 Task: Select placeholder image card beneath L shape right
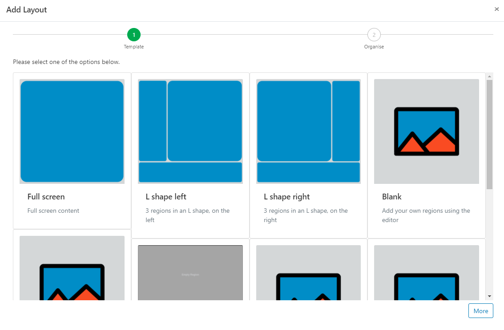(308, 273)
